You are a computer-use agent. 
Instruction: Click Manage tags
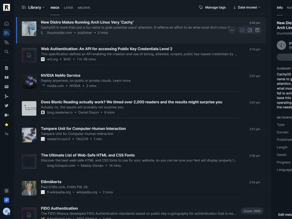pos(215,8)
